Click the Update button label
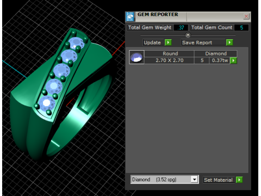Image resolution: width=261 pixels, height=196 pixels. click(153, 42)
